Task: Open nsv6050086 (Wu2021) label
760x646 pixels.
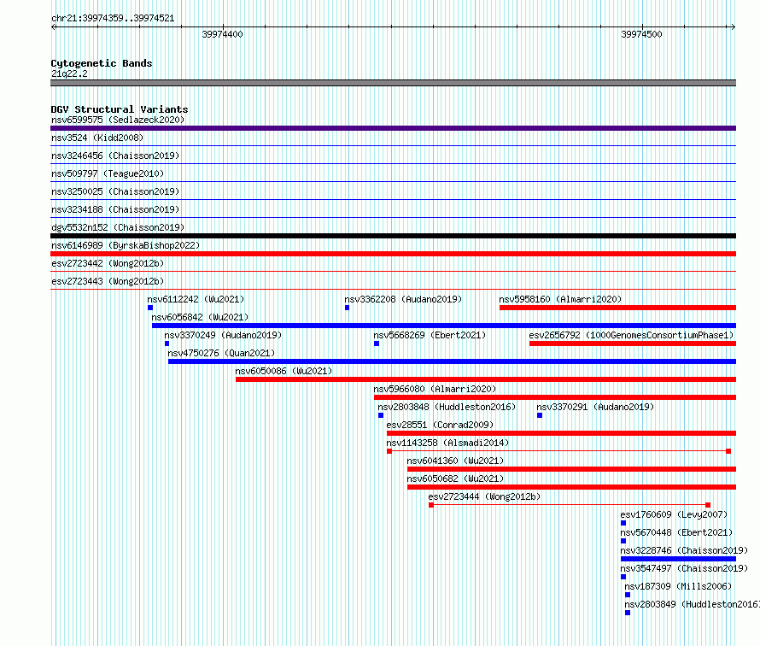Action: pyautogui.click(x=284, y=371)
